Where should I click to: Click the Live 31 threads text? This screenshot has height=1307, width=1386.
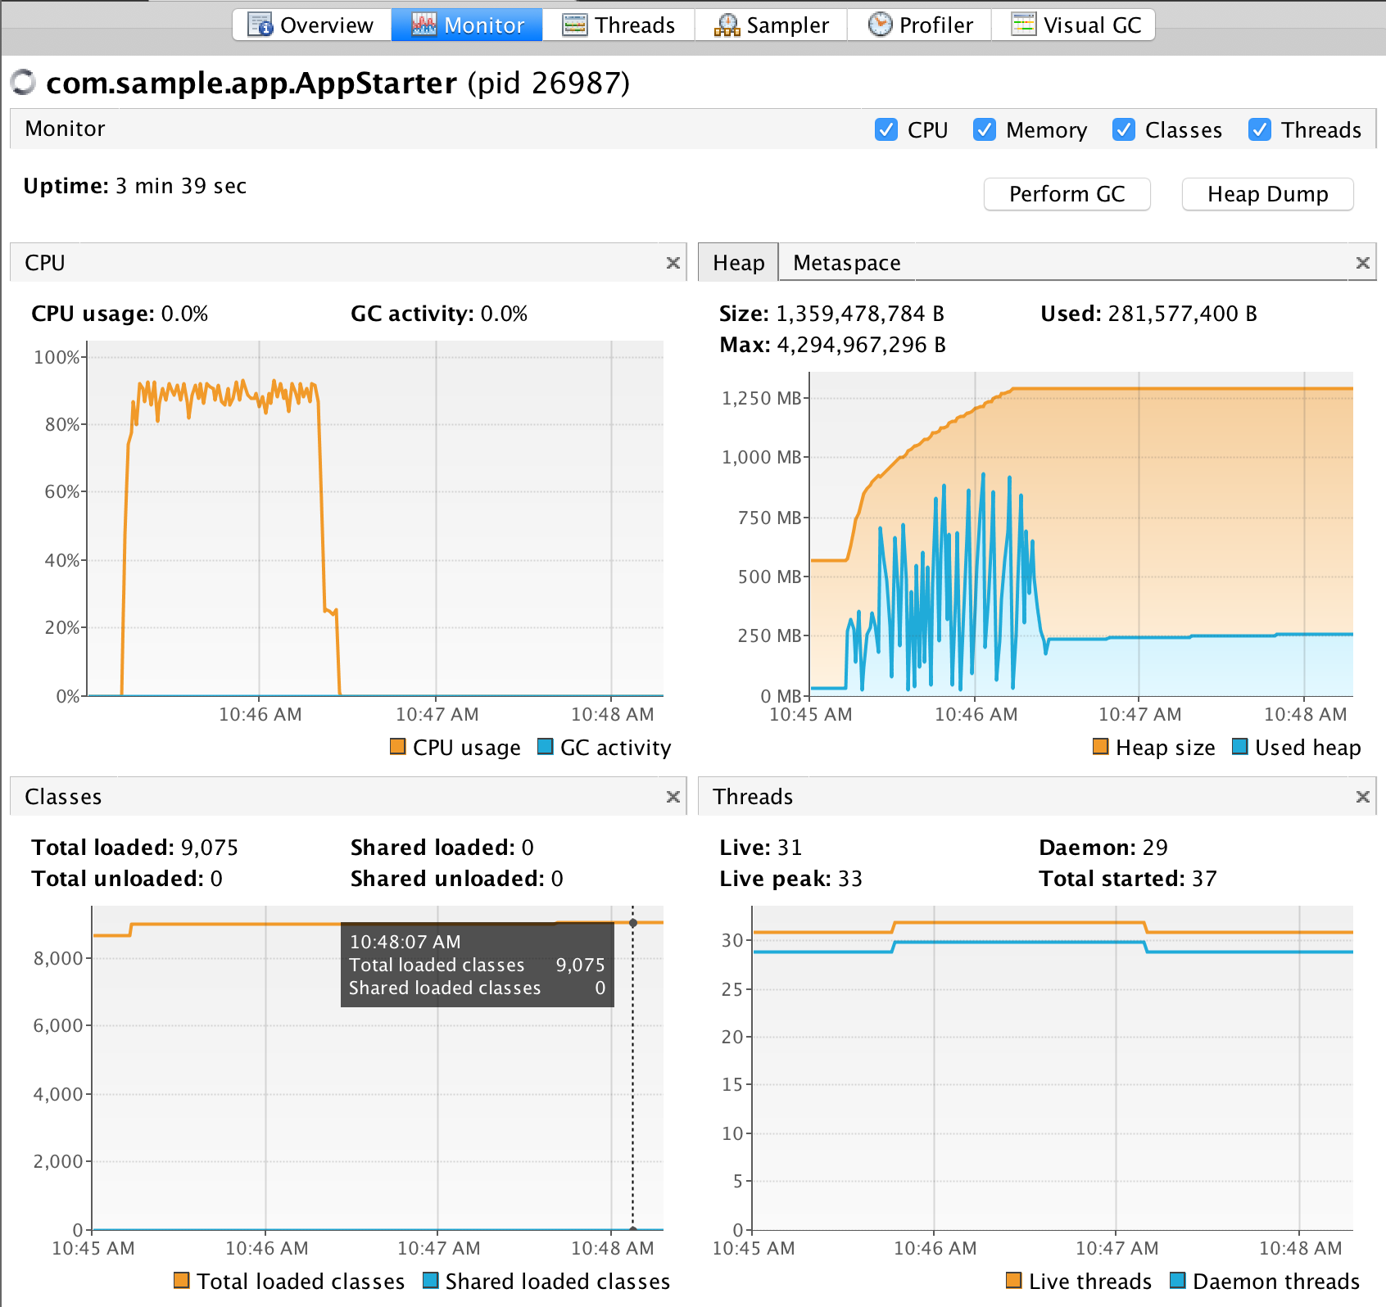pos(761,848)
